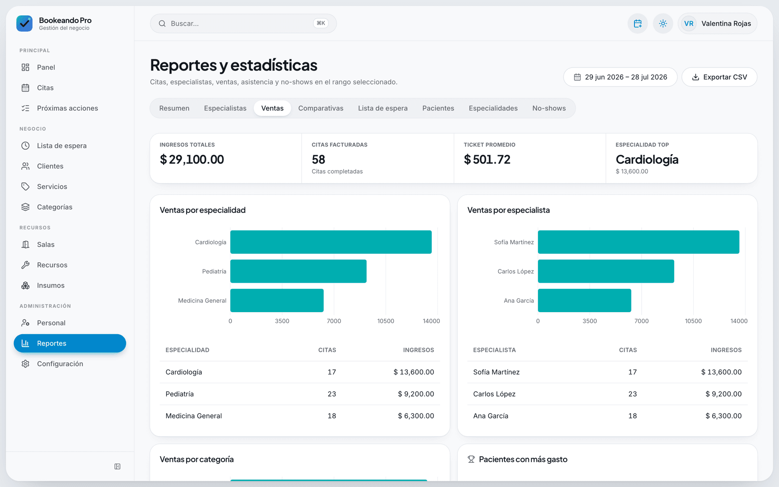The image size is (779, 487).
Task: Click the Pediatría row in specialty table
Action: point(299,394)
